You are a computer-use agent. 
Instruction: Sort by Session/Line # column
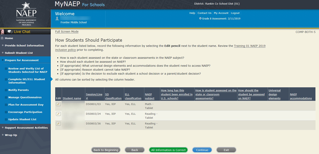point(94,97)
